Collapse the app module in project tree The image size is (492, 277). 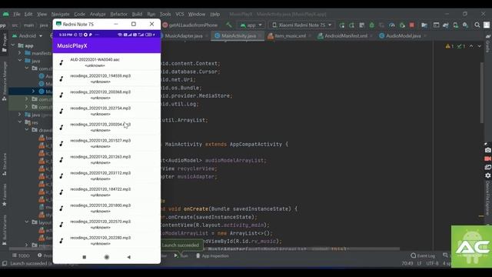pyautogui.click(x=13, y=45)
